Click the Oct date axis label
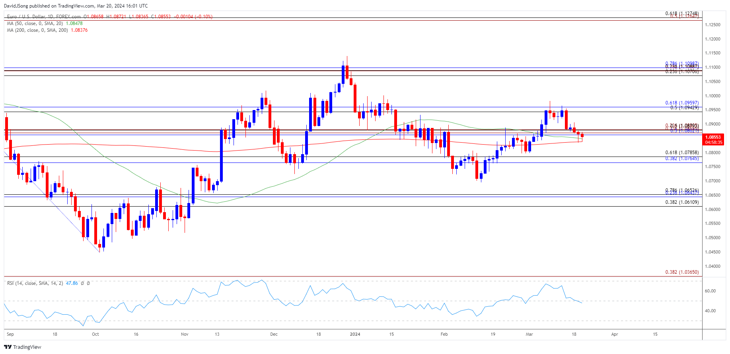730x354 pixels. (95, 334)
